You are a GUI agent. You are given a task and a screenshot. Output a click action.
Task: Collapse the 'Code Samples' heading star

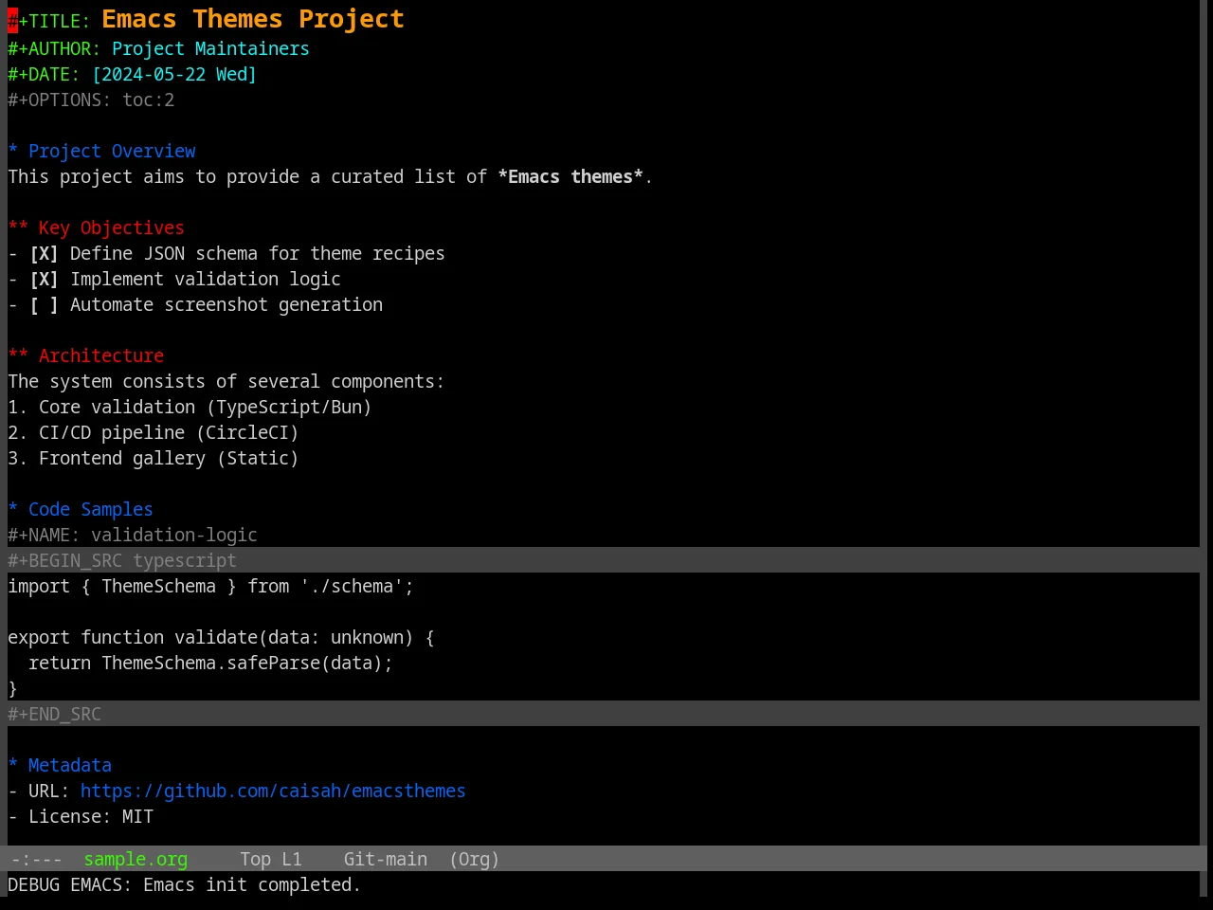pyautogui.click(x=12, y=509)
